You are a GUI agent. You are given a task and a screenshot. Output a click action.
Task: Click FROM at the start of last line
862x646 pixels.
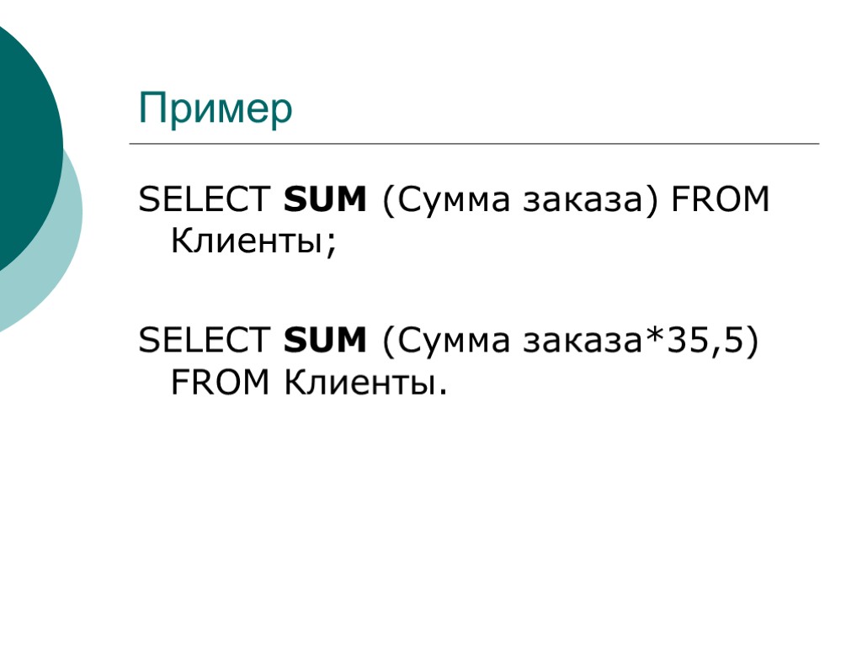click(221, 384)
